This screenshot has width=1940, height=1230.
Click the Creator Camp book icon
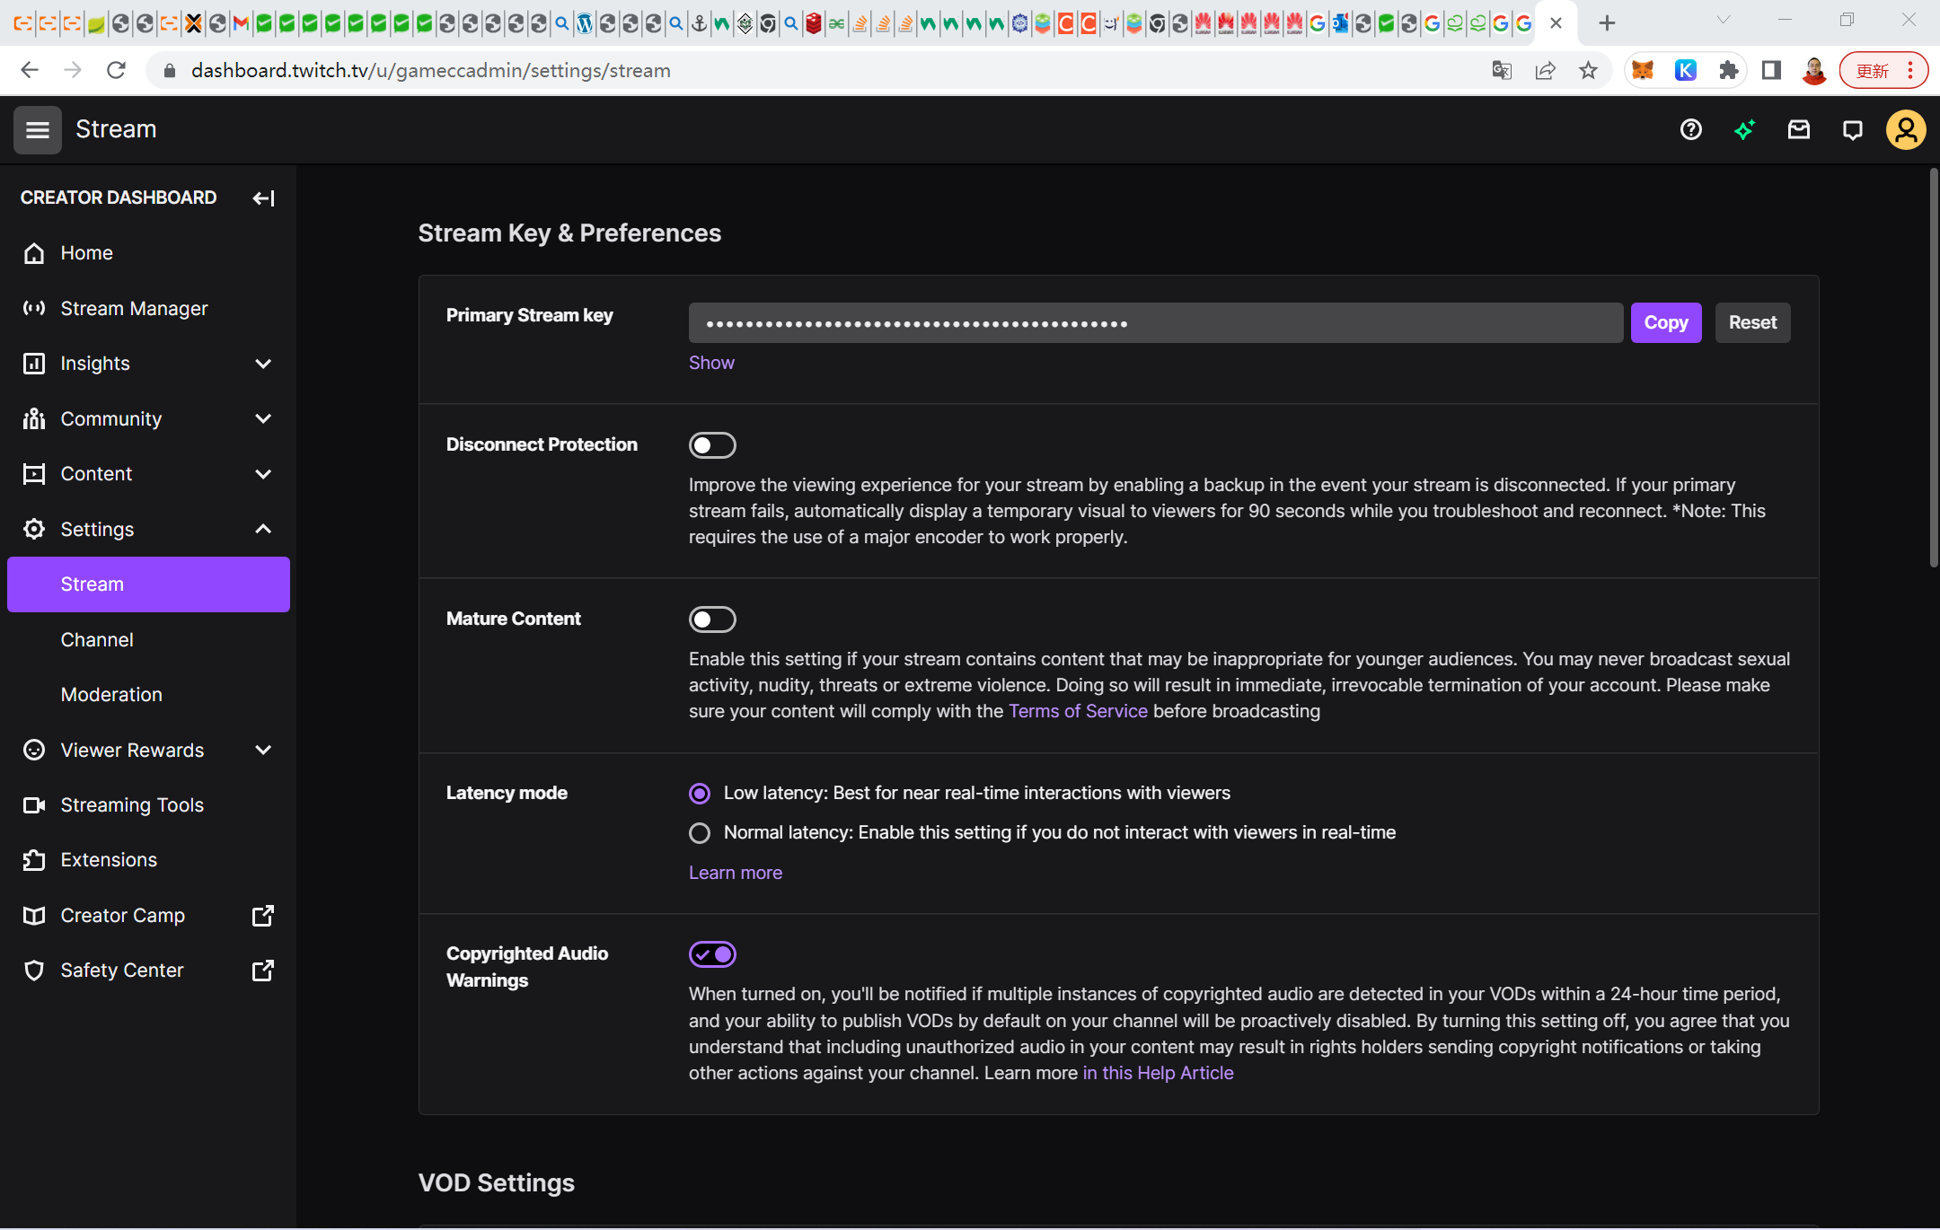click(34, 916)
